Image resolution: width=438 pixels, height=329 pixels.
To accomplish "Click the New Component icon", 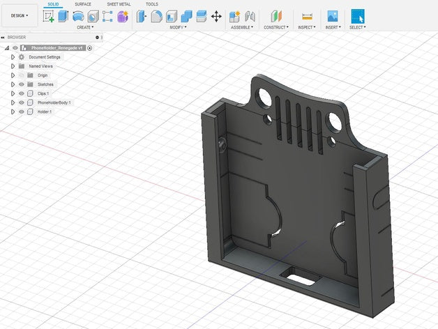I will (234, 17).
